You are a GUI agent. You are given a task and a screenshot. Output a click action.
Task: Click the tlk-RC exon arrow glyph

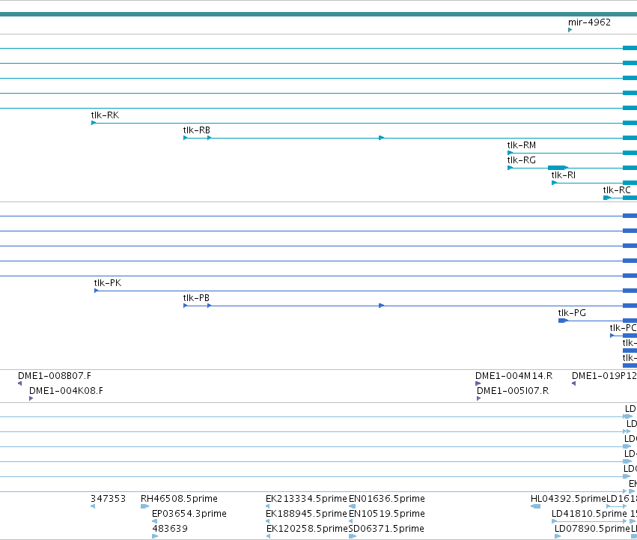point(607,198)
